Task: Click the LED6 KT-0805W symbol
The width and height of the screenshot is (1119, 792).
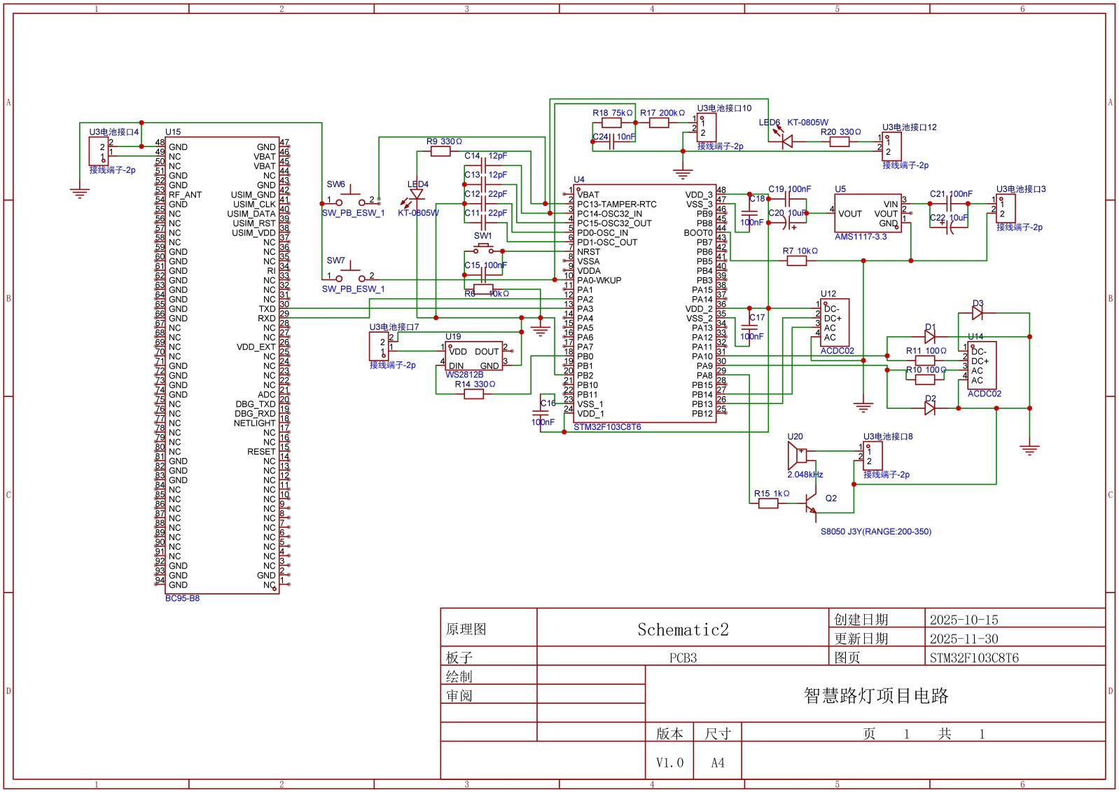Action: [786, 141]
